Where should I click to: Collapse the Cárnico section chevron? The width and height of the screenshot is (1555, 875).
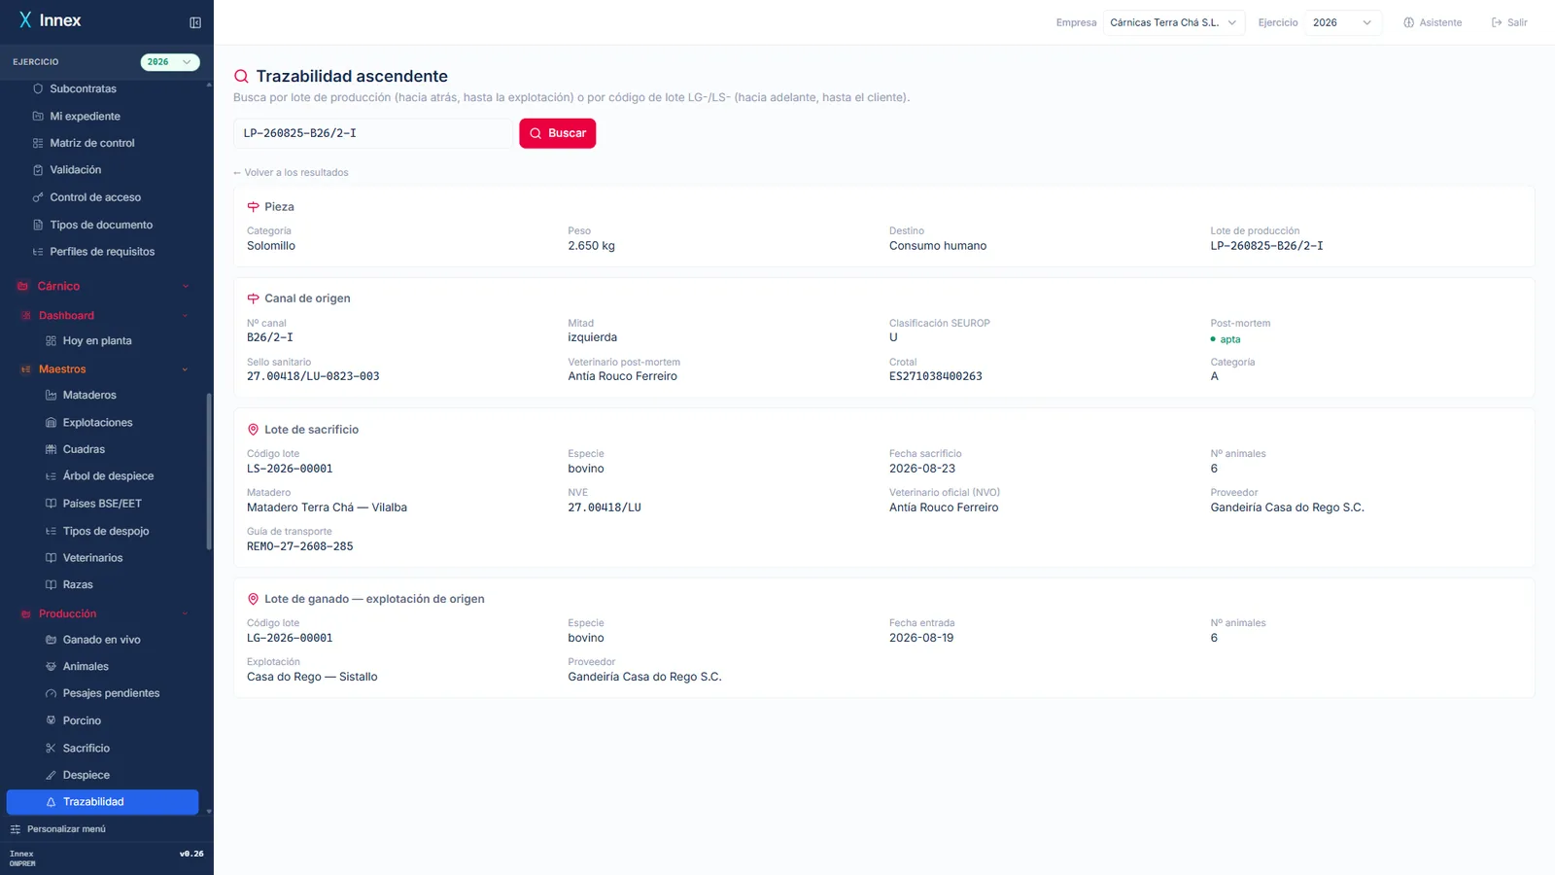(186, 286)
